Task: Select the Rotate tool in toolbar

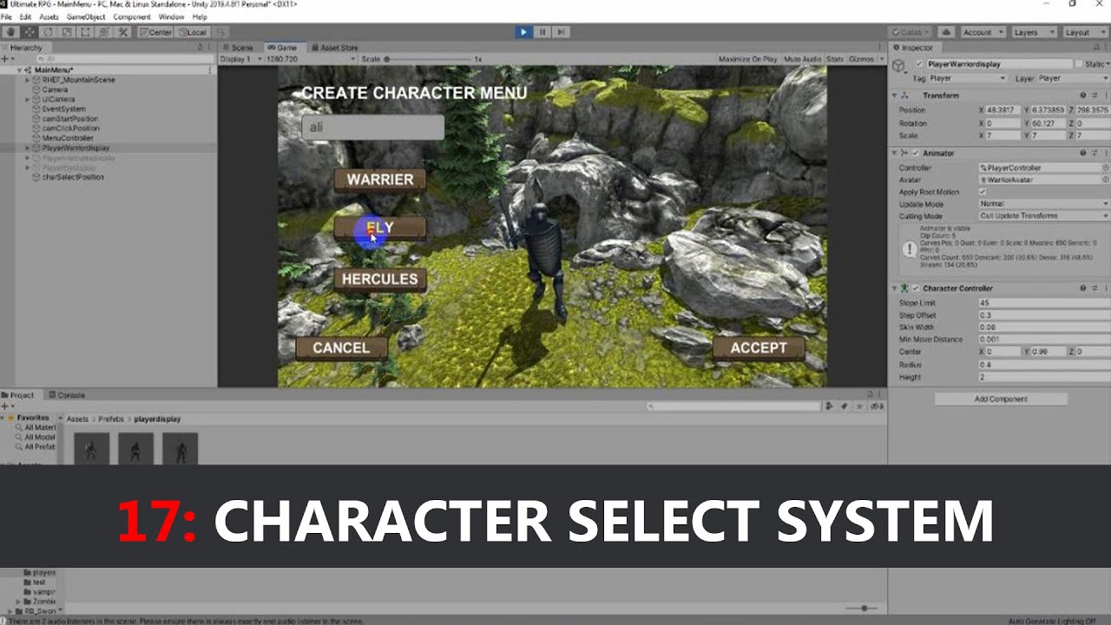Action: click(48, 32)
